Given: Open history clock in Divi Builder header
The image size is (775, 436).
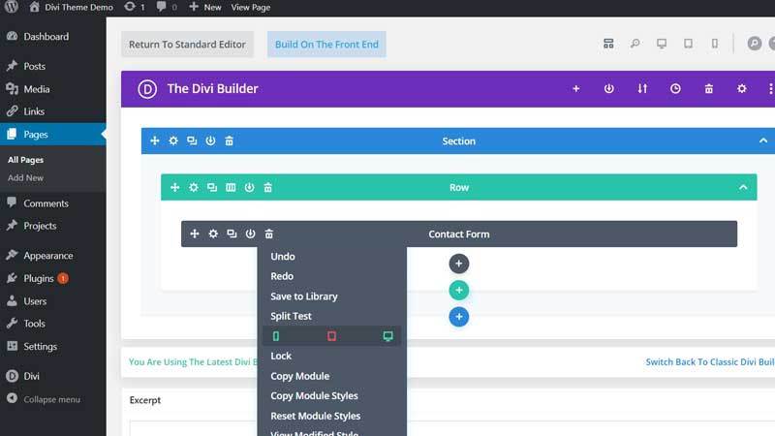Looking at the screenshot, I should (x=675, y=88).
